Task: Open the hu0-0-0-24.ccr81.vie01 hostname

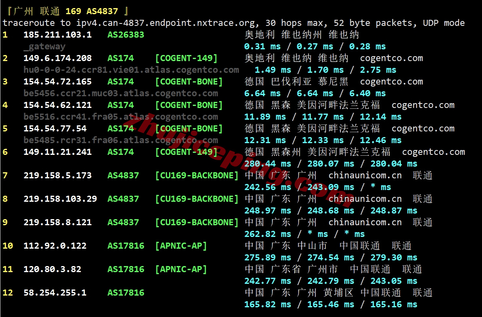Action: (x=131, y=70)
